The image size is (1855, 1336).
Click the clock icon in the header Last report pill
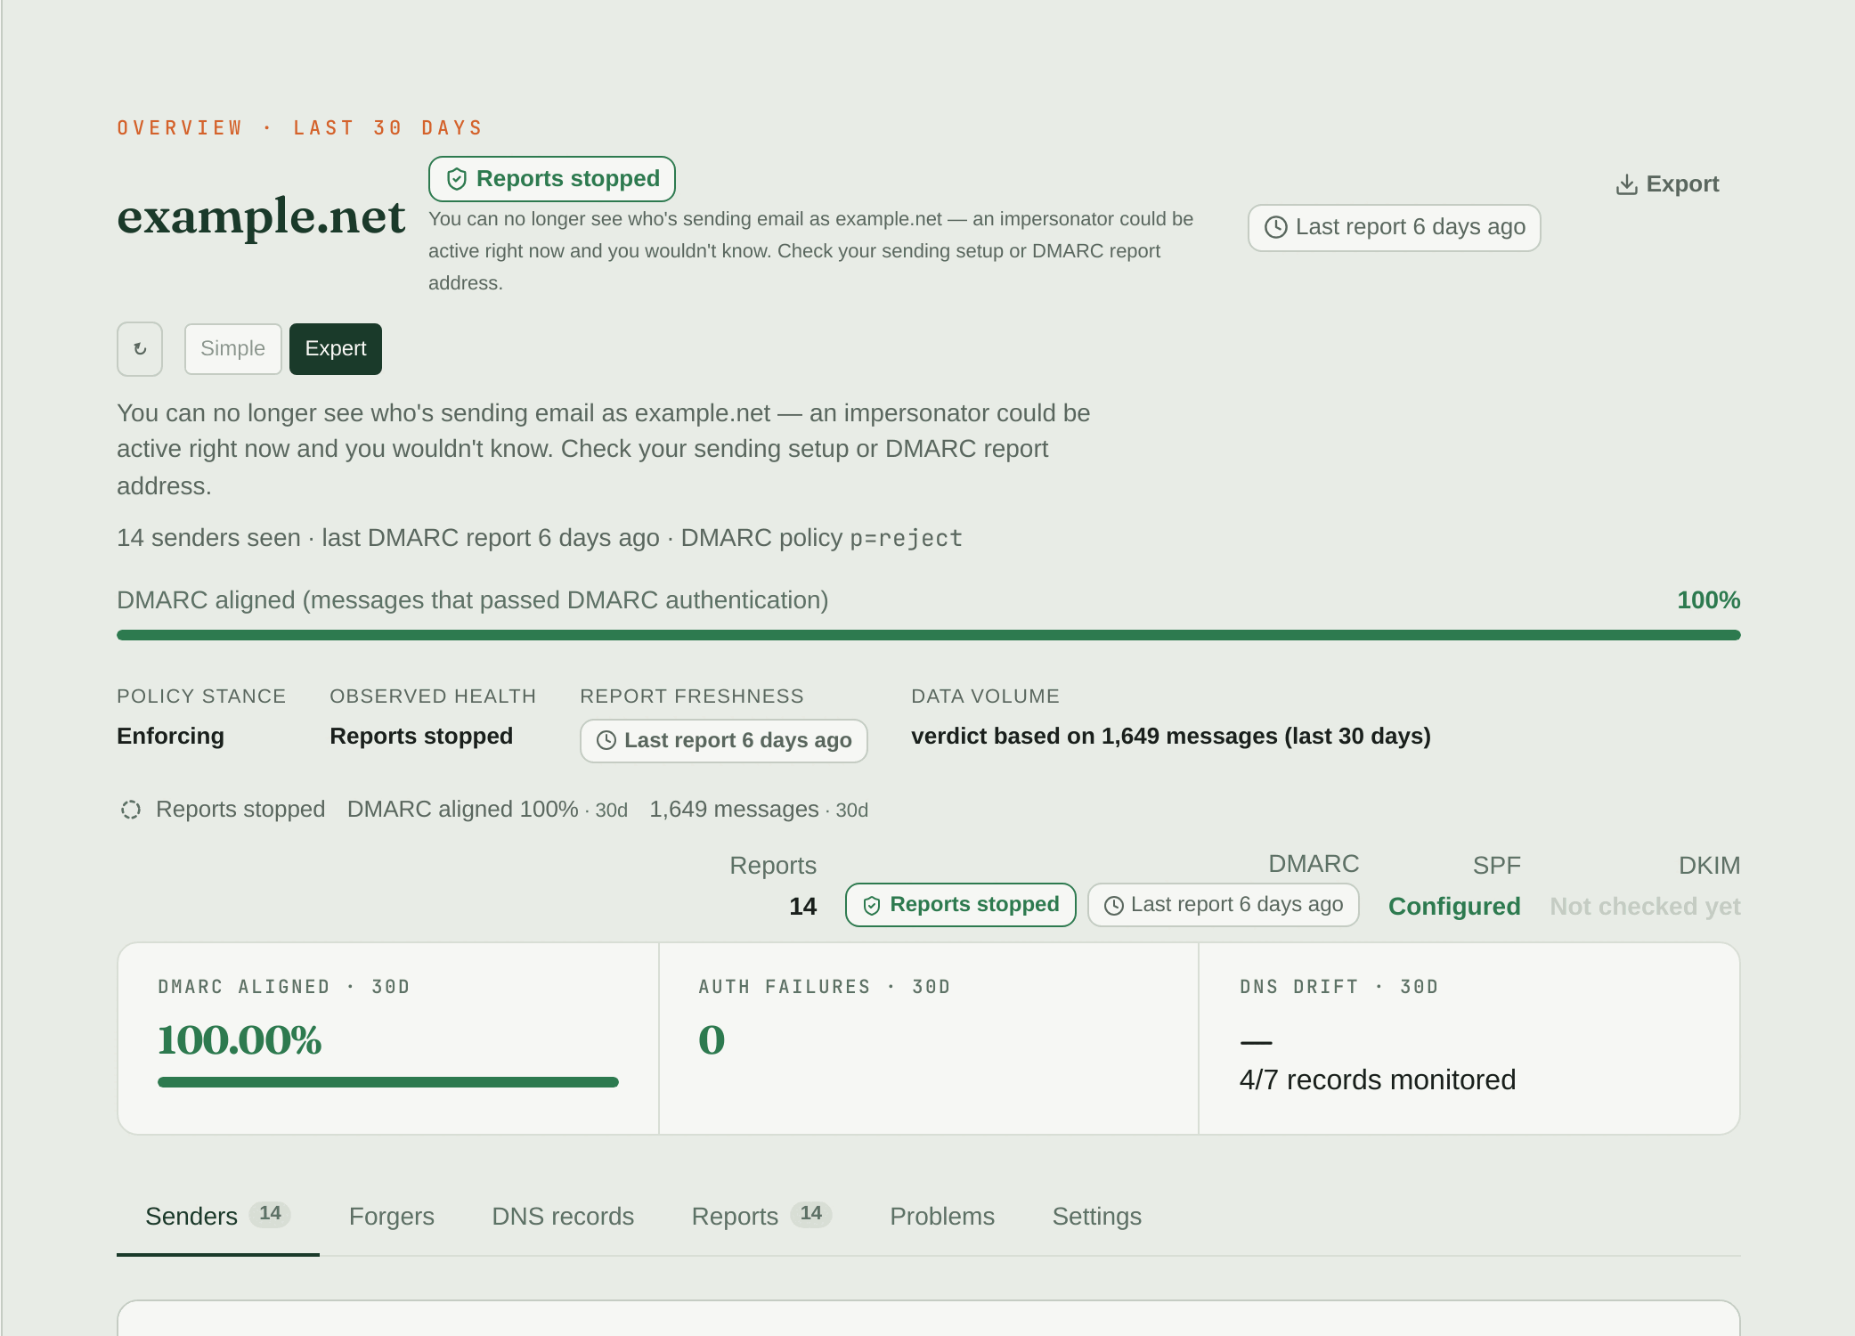point(1276,227)
